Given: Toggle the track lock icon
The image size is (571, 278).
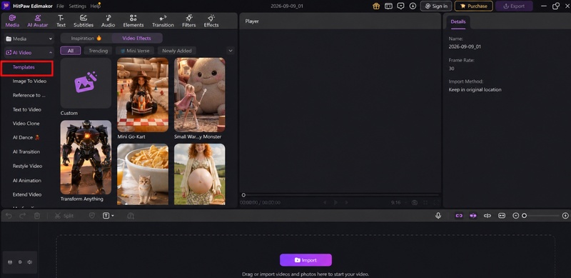Looking at the screenshot, I should [x=10, y=262].
